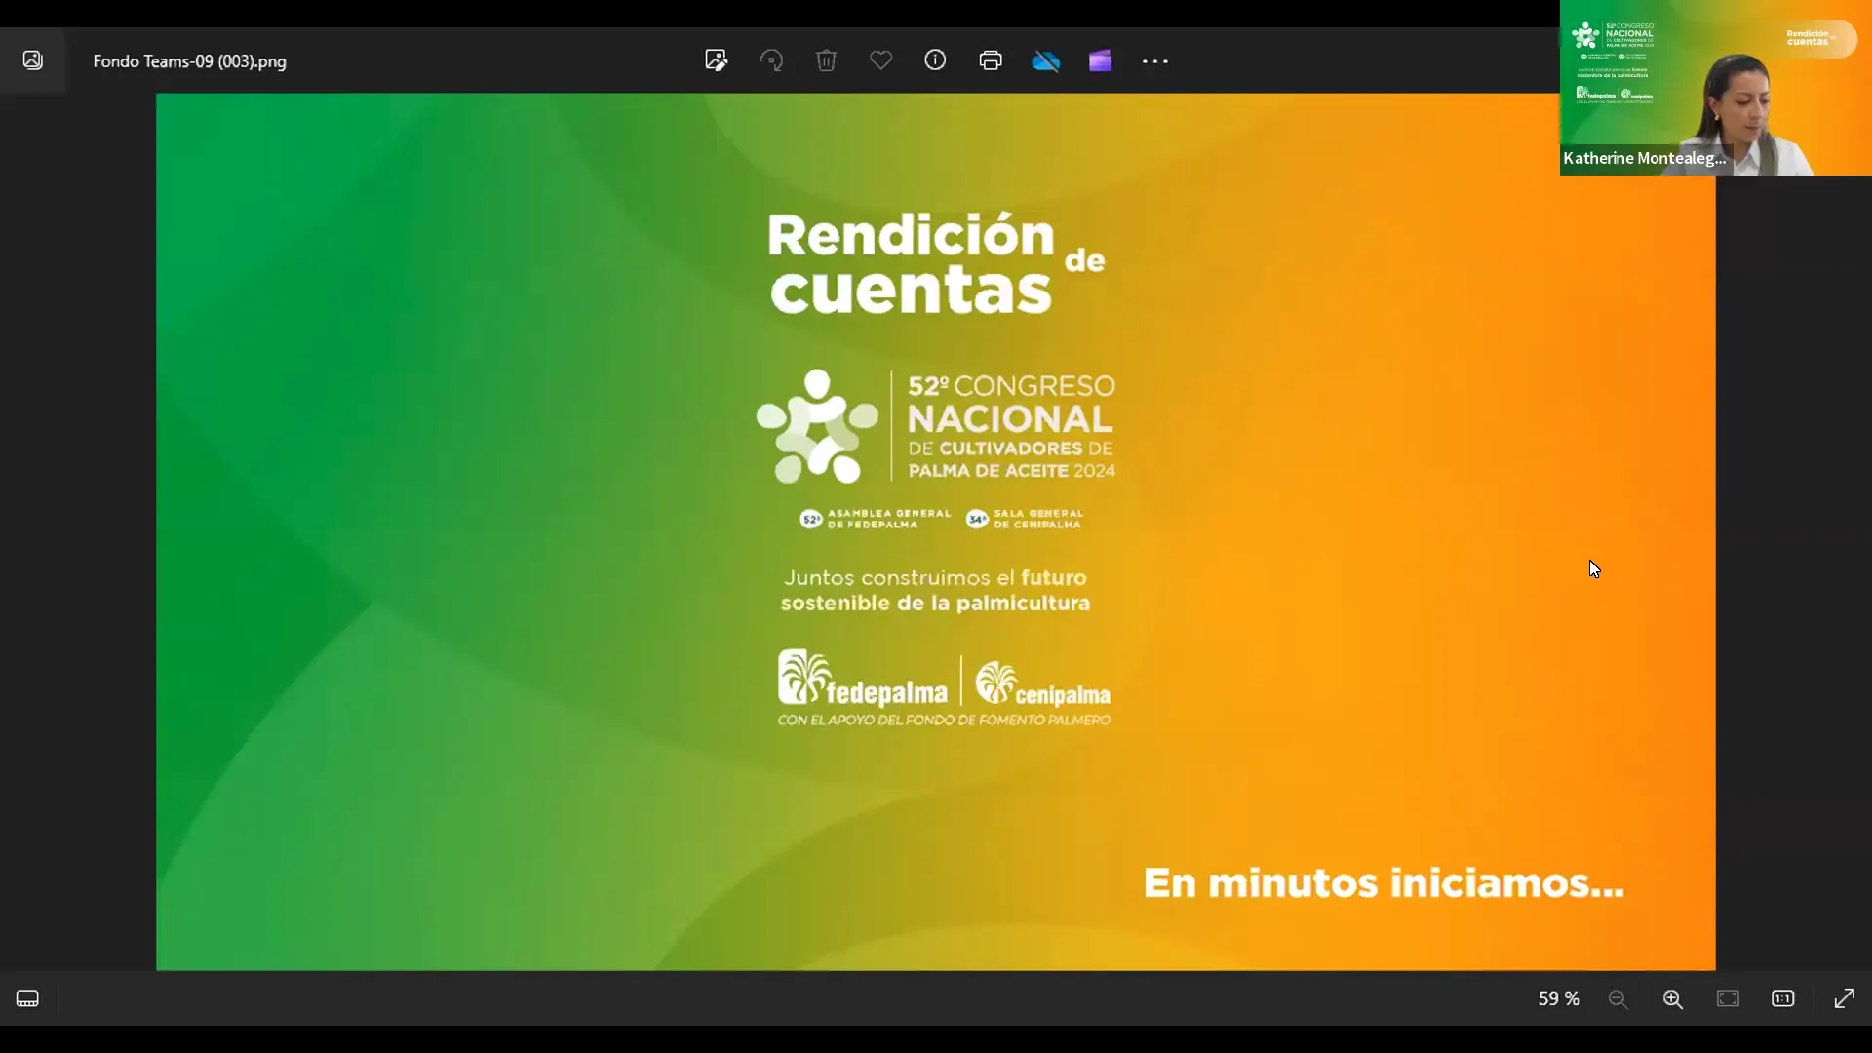The image size is (1872, 1053).
Task: Enter fullscreen with the expand arrows icon
Action: tap(1845, 998)
